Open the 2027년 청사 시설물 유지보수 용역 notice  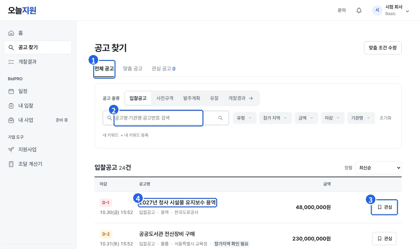[x=178, y=202]
